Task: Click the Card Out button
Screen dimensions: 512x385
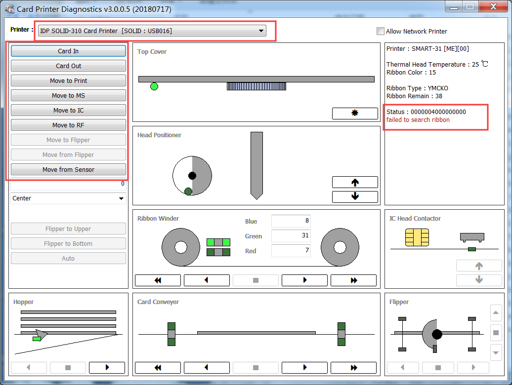Action: click(x=68, y=66)
